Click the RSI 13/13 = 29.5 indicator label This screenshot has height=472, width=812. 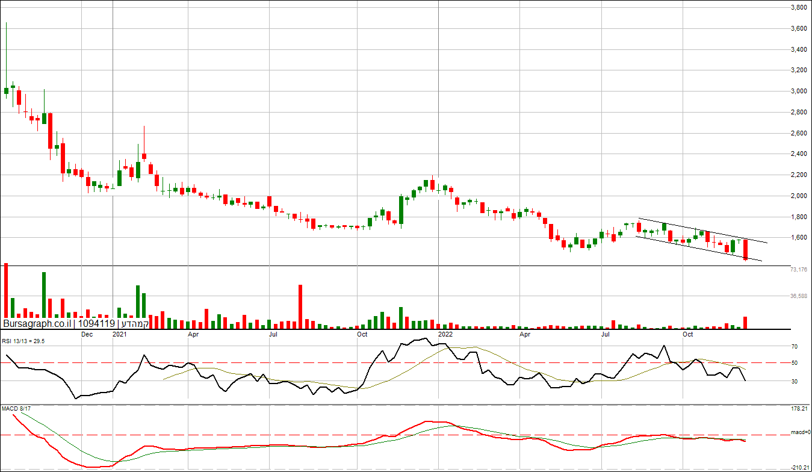(23, 341)
